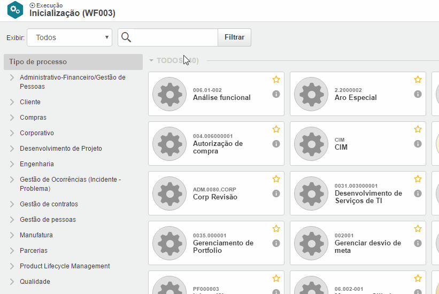
Task: Click the search text input field
Action: point(174,37)
